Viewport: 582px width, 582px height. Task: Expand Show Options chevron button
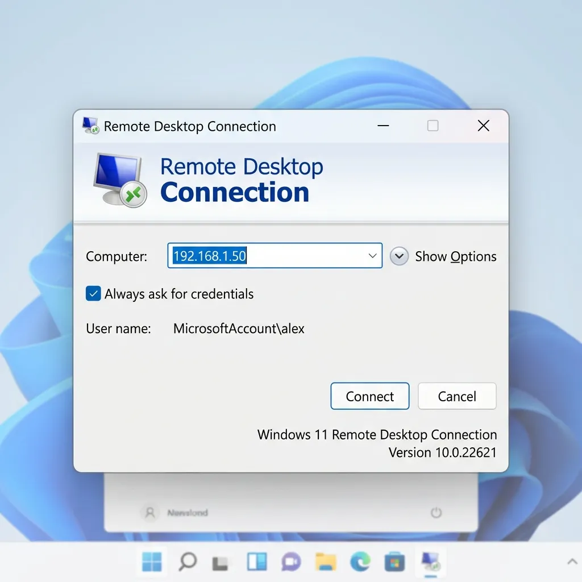(399, 256)
